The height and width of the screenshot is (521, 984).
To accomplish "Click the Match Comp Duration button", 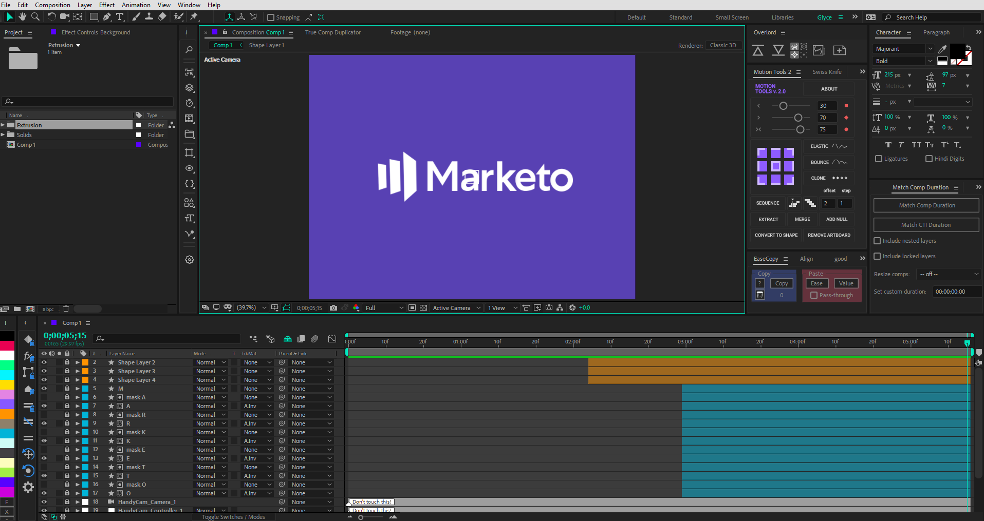I will click(x=926, y=205).
